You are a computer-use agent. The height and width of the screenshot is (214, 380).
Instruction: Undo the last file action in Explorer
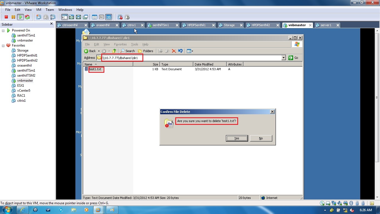tap(180, 51)
